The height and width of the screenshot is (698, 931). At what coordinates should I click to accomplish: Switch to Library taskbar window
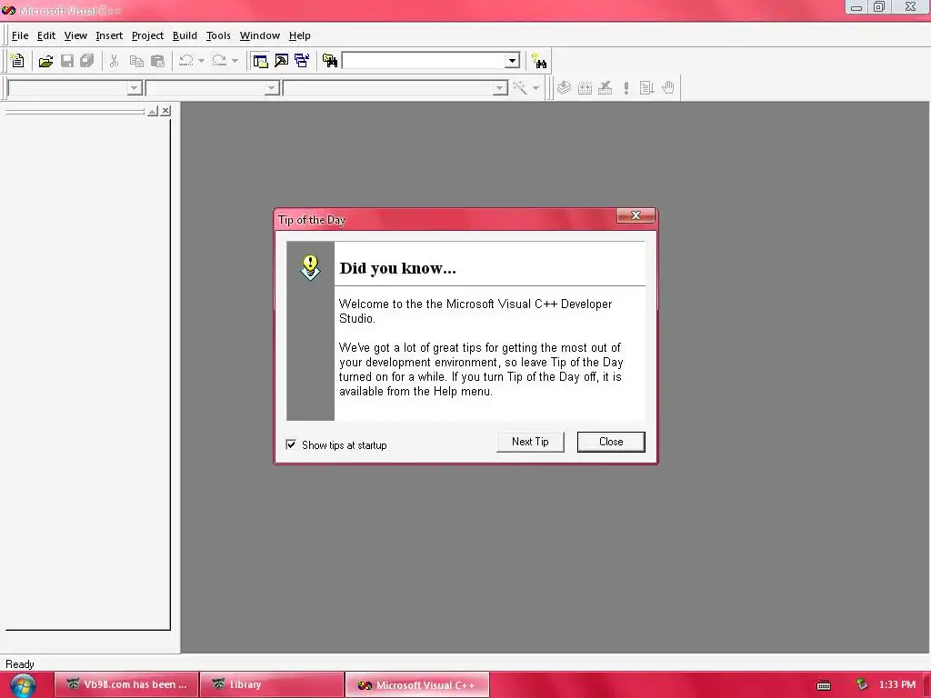272,684
